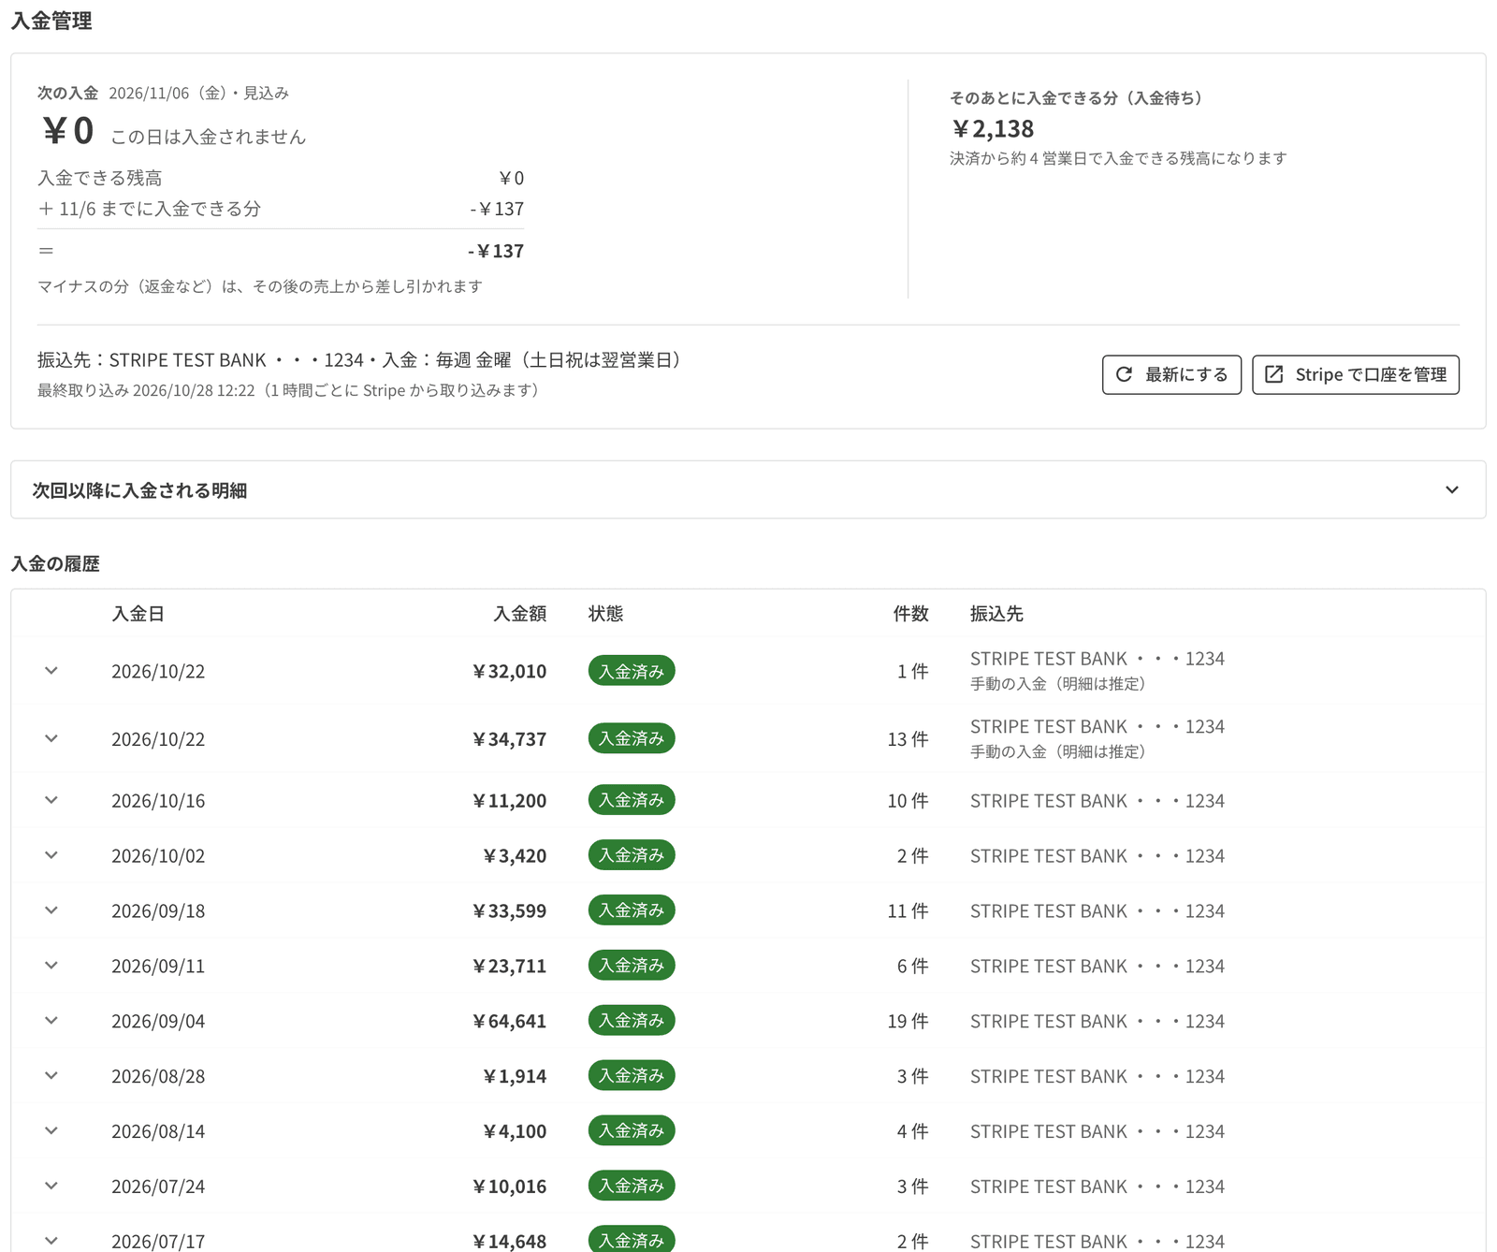Click the 入金日 column header
This screenshot has height=1252, width=1497.
click(x=138, y=614)
